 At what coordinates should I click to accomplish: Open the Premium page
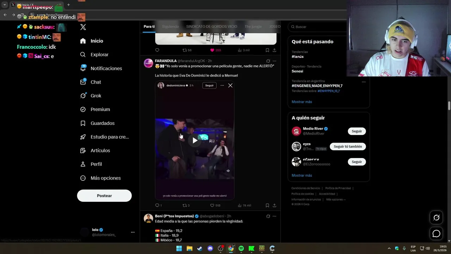[x=95, y=109]
